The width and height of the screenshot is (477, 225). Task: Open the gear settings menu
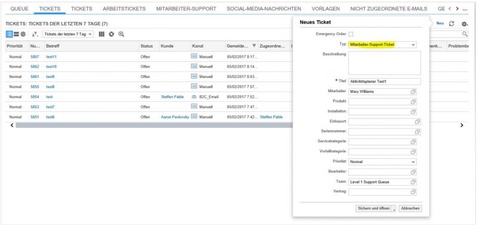tap(464, 24)
